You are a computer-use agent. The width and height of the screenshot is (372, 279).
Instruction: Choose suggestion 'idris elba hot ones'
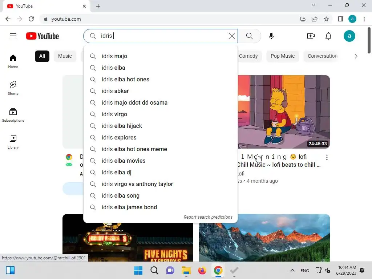pos(161,80)
